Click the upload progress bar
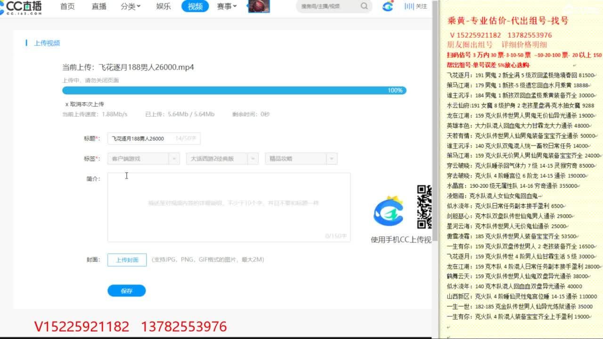603x339 pixels. point(234,90)
